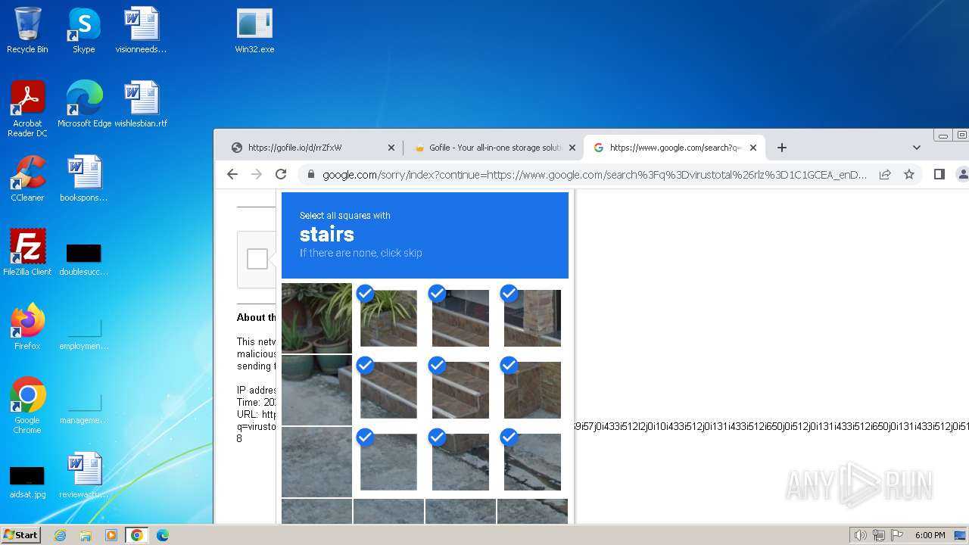Launch the Skype desktop shortcut
Screen dimensions: 969x545
[x=83, y=30]
